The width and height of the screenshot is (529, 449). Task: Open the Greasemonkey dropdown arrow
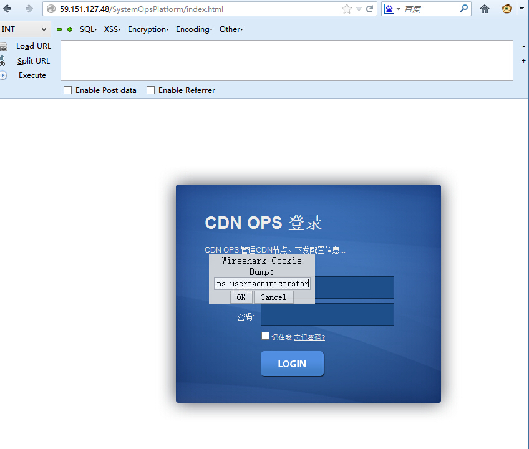tap(522, 9)
